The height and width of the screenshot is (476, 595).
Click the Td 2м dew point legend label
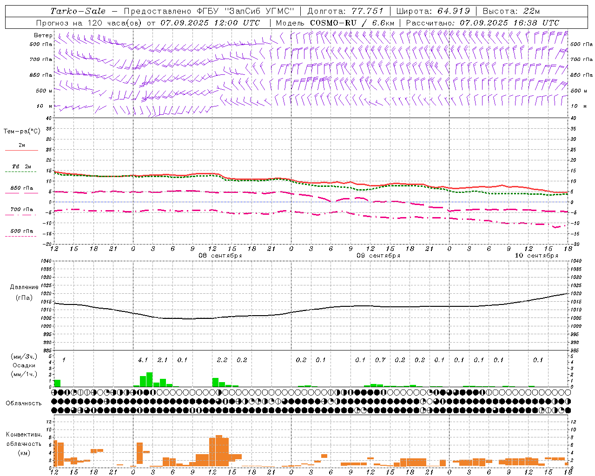click(x=21, y=166)
